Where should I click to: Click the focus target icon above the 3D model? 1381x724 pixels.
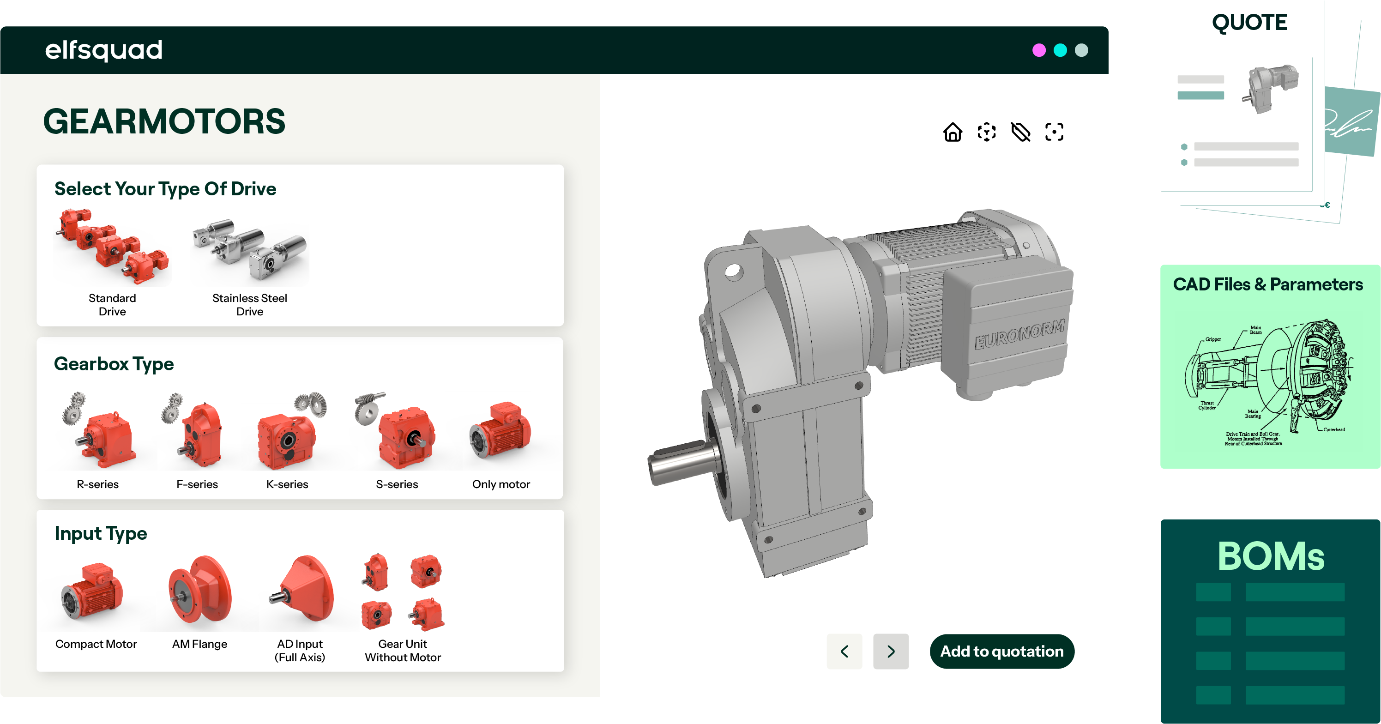[x=1054, y=132]
